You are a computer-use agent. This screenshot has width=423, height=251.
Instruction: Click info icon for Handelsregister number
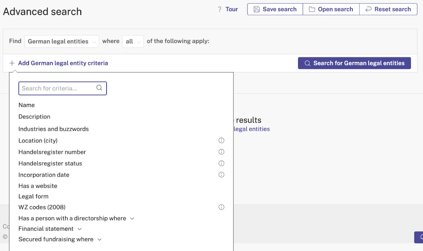[x=221, y=152]
